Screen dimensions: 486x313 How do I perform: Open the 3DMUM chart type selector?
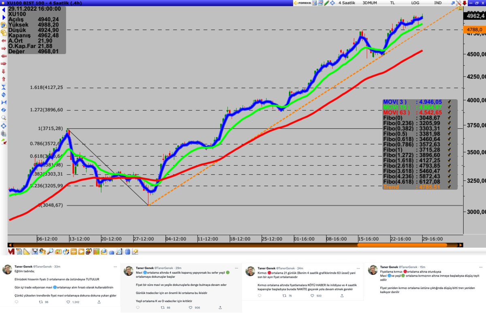pos(369,3)
